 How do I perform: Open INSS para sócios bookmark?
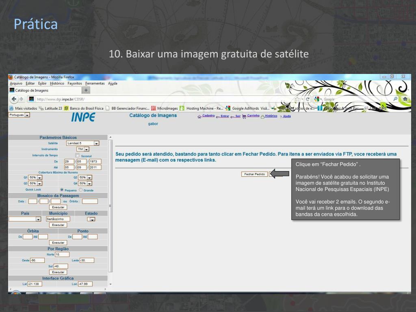pos(293,108)
